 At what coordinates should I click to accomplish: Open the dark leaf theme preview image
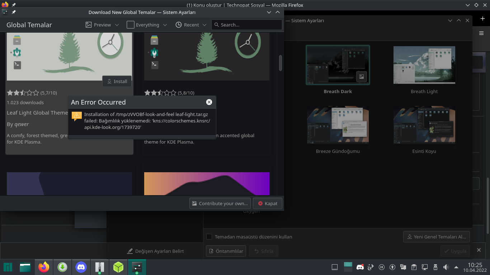tap(207, 56)
